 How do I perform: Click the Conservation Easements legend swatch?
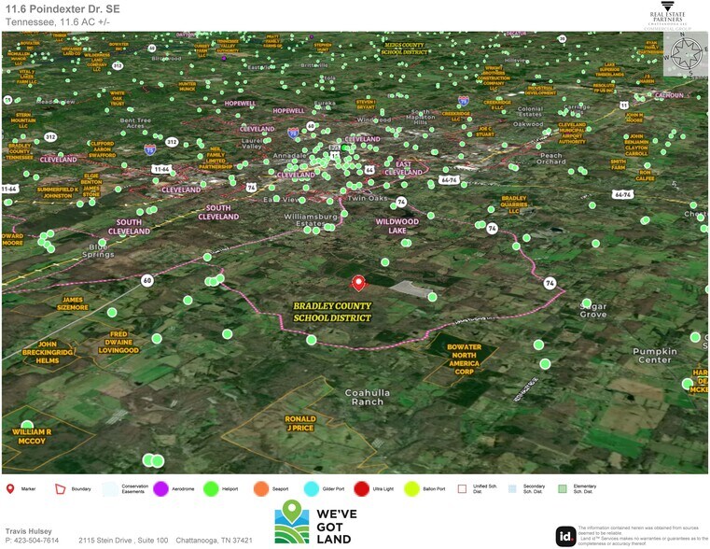click(110, 488)
